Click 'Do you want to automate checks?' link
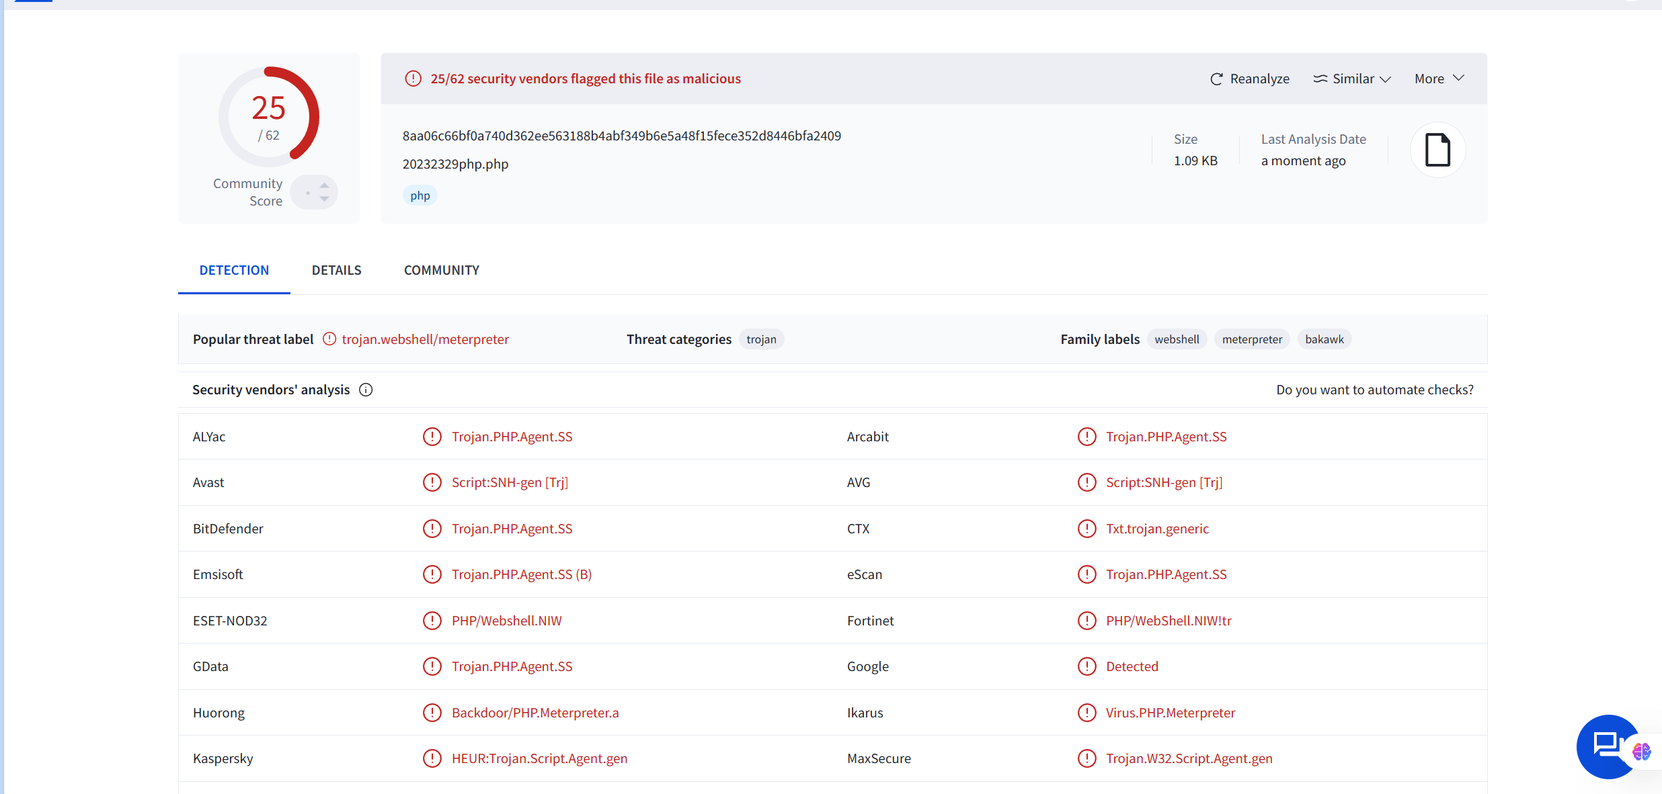 pos(1374,390)
